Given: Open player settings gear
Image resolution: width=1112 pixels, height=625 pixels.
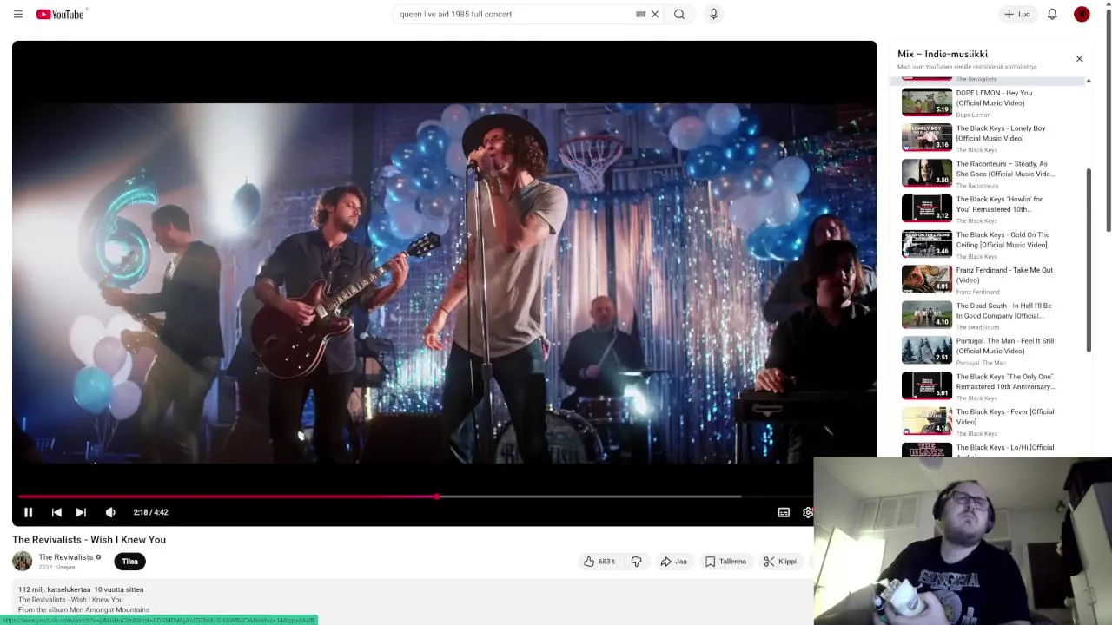Looking at the screenshot, I should [807, 512].
